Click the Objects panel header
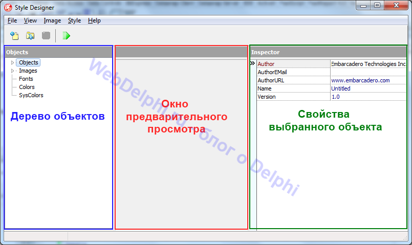The image size is (412, 245). (58, 52)
